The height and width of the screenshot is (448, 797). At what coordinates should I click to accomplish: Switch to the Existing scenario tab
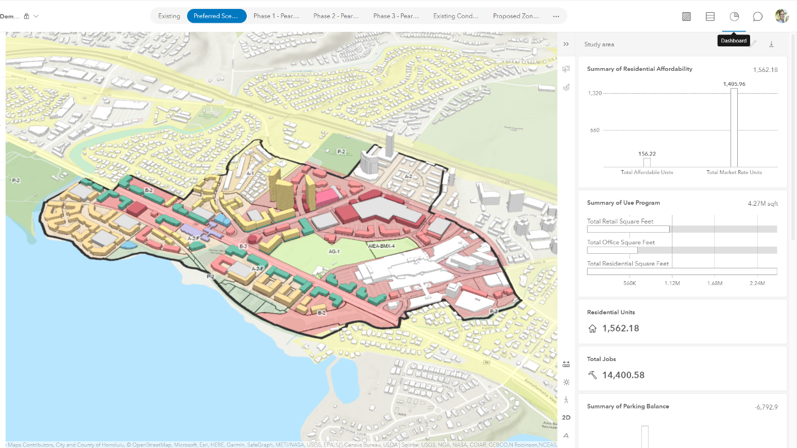[x=169, y=16]
